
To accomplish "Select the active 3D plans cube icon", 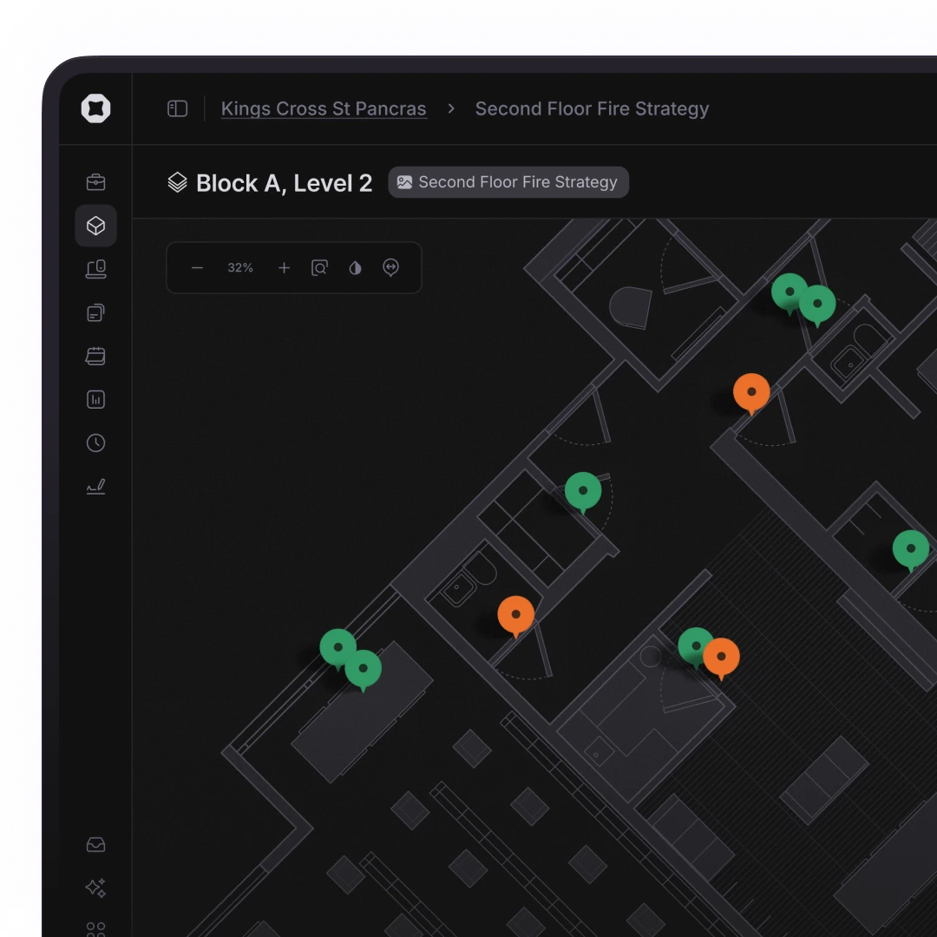I will click(95, 226).
